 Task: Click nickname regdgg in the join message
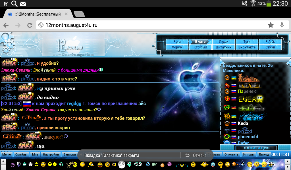pyautogui.click(x=74, y=103)
